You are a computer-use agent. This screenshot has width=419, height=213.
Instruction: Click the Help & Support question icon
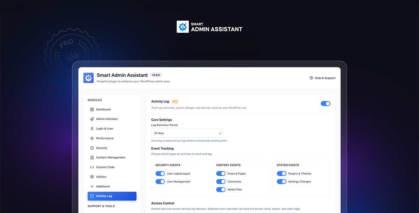[x=311, y=78]
